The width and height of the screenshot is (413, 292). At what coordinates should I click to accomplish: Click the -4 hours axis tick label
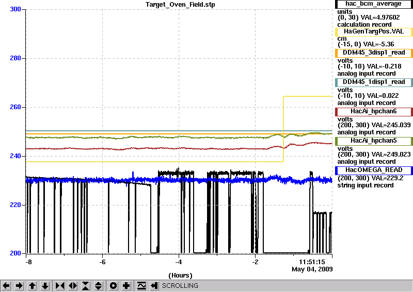179,262
